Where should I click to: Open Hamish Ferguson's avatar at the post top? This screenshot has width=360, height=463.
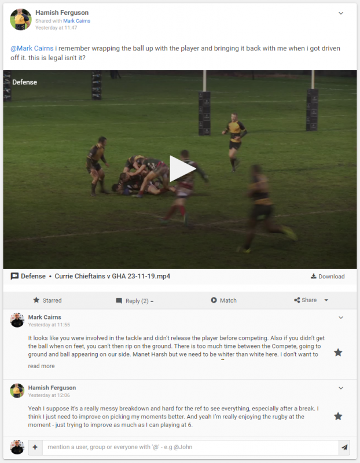pyautogui.click(x=21, y=20)
